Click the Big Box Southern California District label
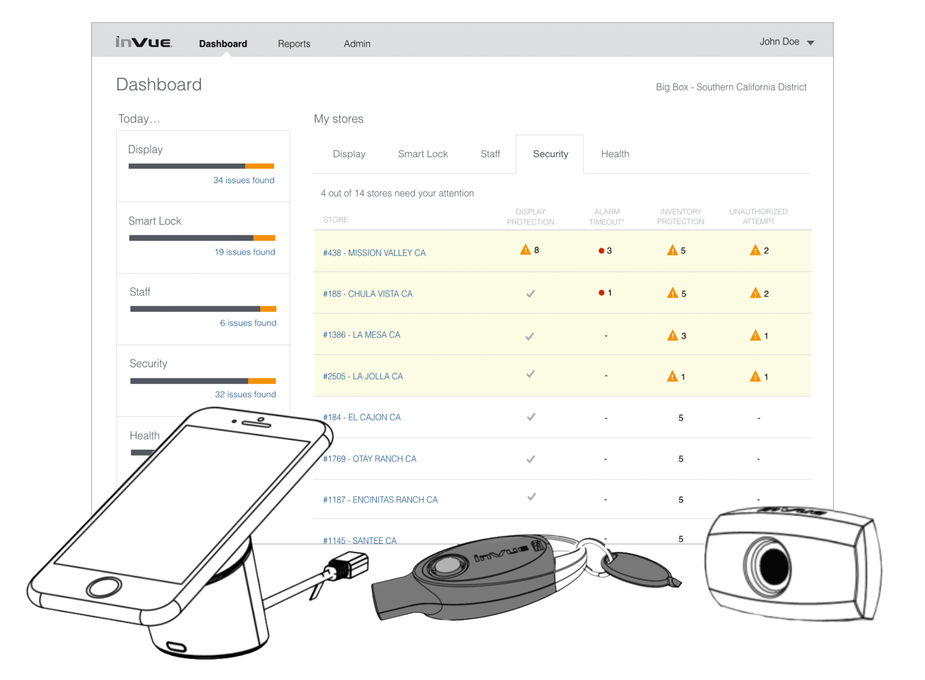The width and height of the screenshot is (925, 680). click(x=731, y=88)
